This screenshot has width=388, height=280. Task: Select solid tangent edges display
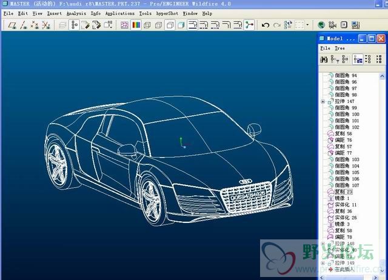point(193,25)
